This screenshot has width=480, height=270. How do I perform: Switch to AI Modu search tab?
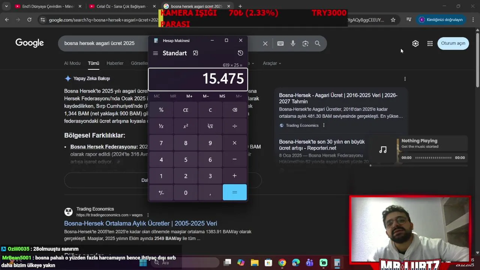72,63
